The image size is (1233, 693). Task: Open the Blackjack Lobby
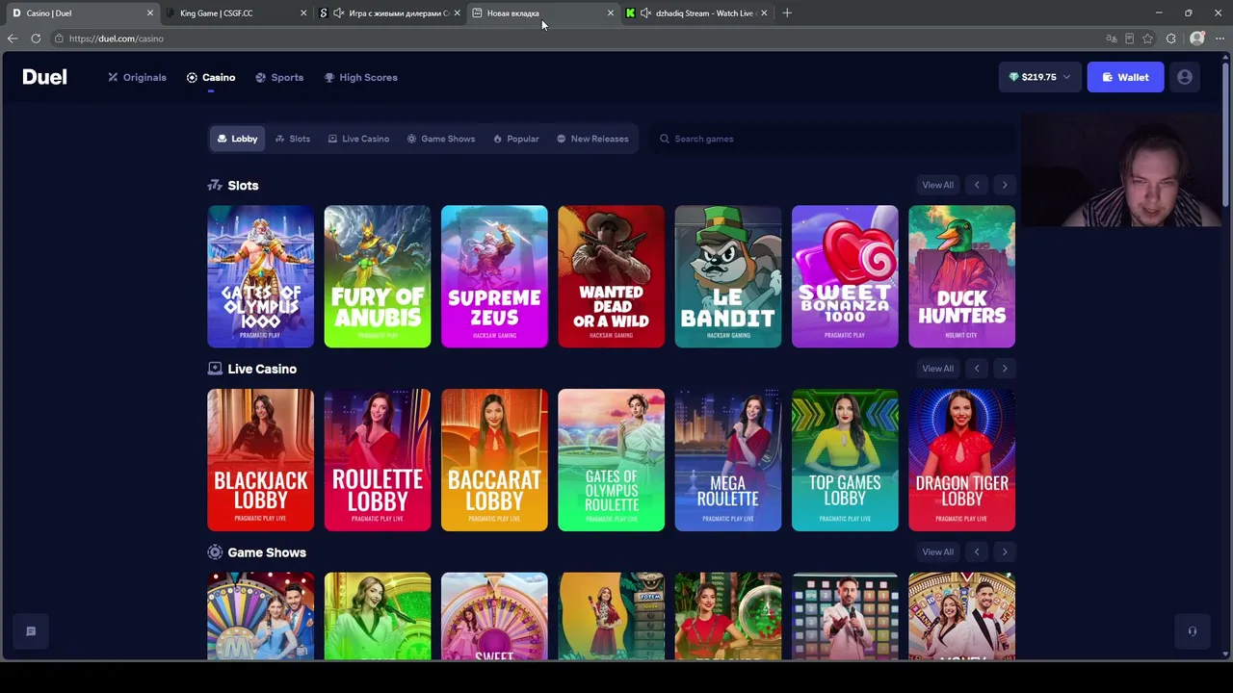point(260,460)
